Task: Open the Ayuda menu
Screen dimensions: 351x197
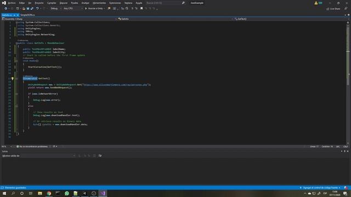Action: click(139, 3)
